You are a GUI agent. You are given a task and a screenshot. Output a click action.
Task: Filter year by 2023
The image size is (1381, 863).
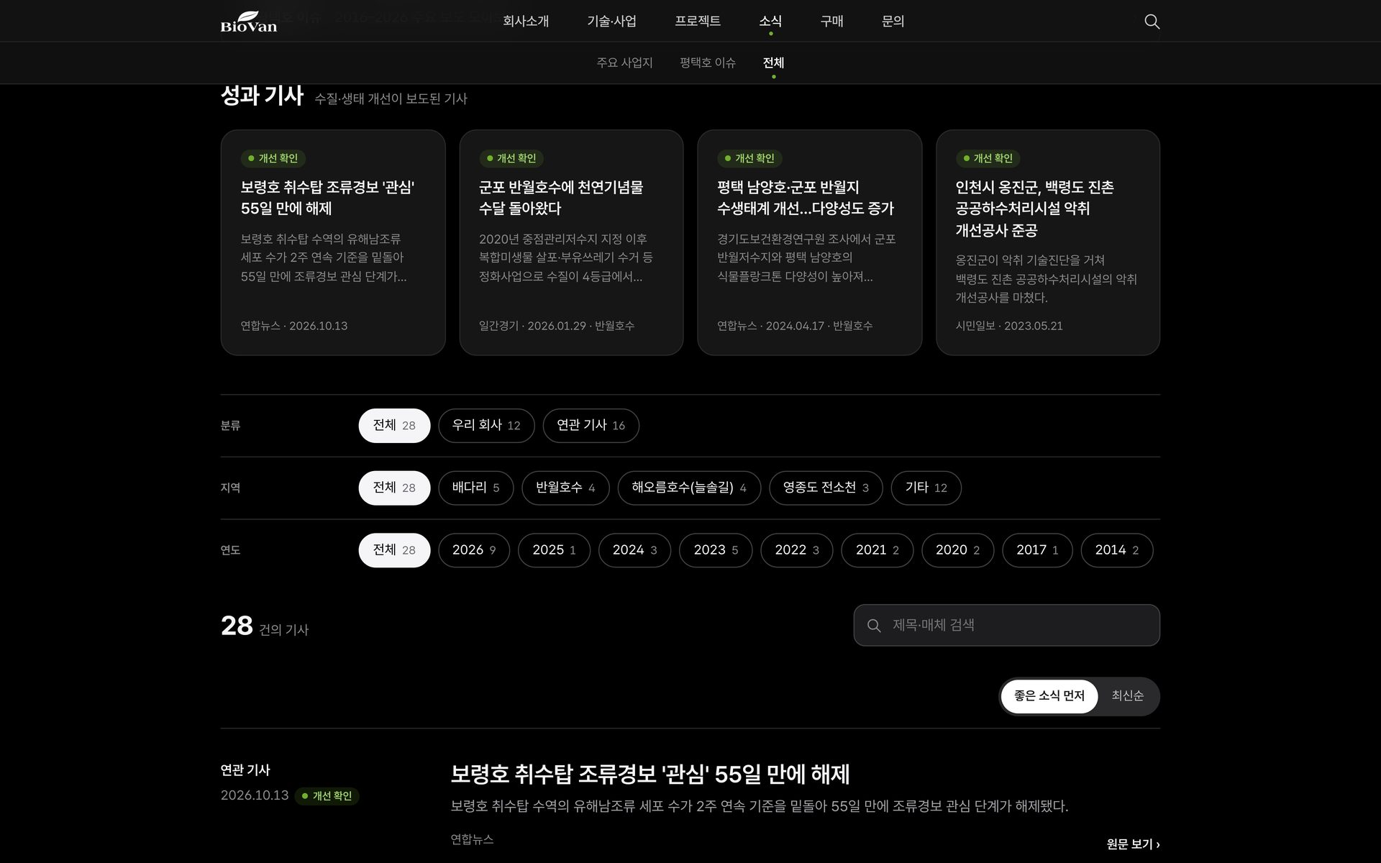tap(716, 550)
